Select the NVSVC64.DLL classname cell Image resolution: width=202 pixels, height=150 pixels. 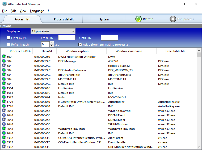117,97
